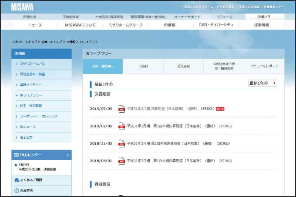Switch to the 決算・適時開示 tab
The height and width of the screenshot is (197, 296).
103,67
